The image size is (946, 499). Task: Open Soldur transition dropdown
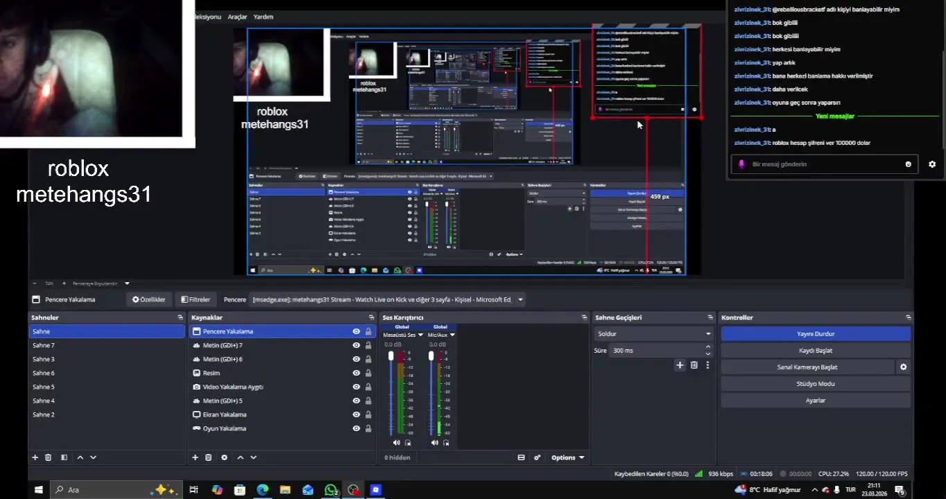point(653,333)
